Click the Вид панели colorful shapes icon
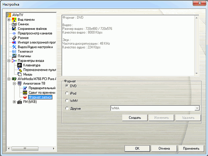 (14, 19)
